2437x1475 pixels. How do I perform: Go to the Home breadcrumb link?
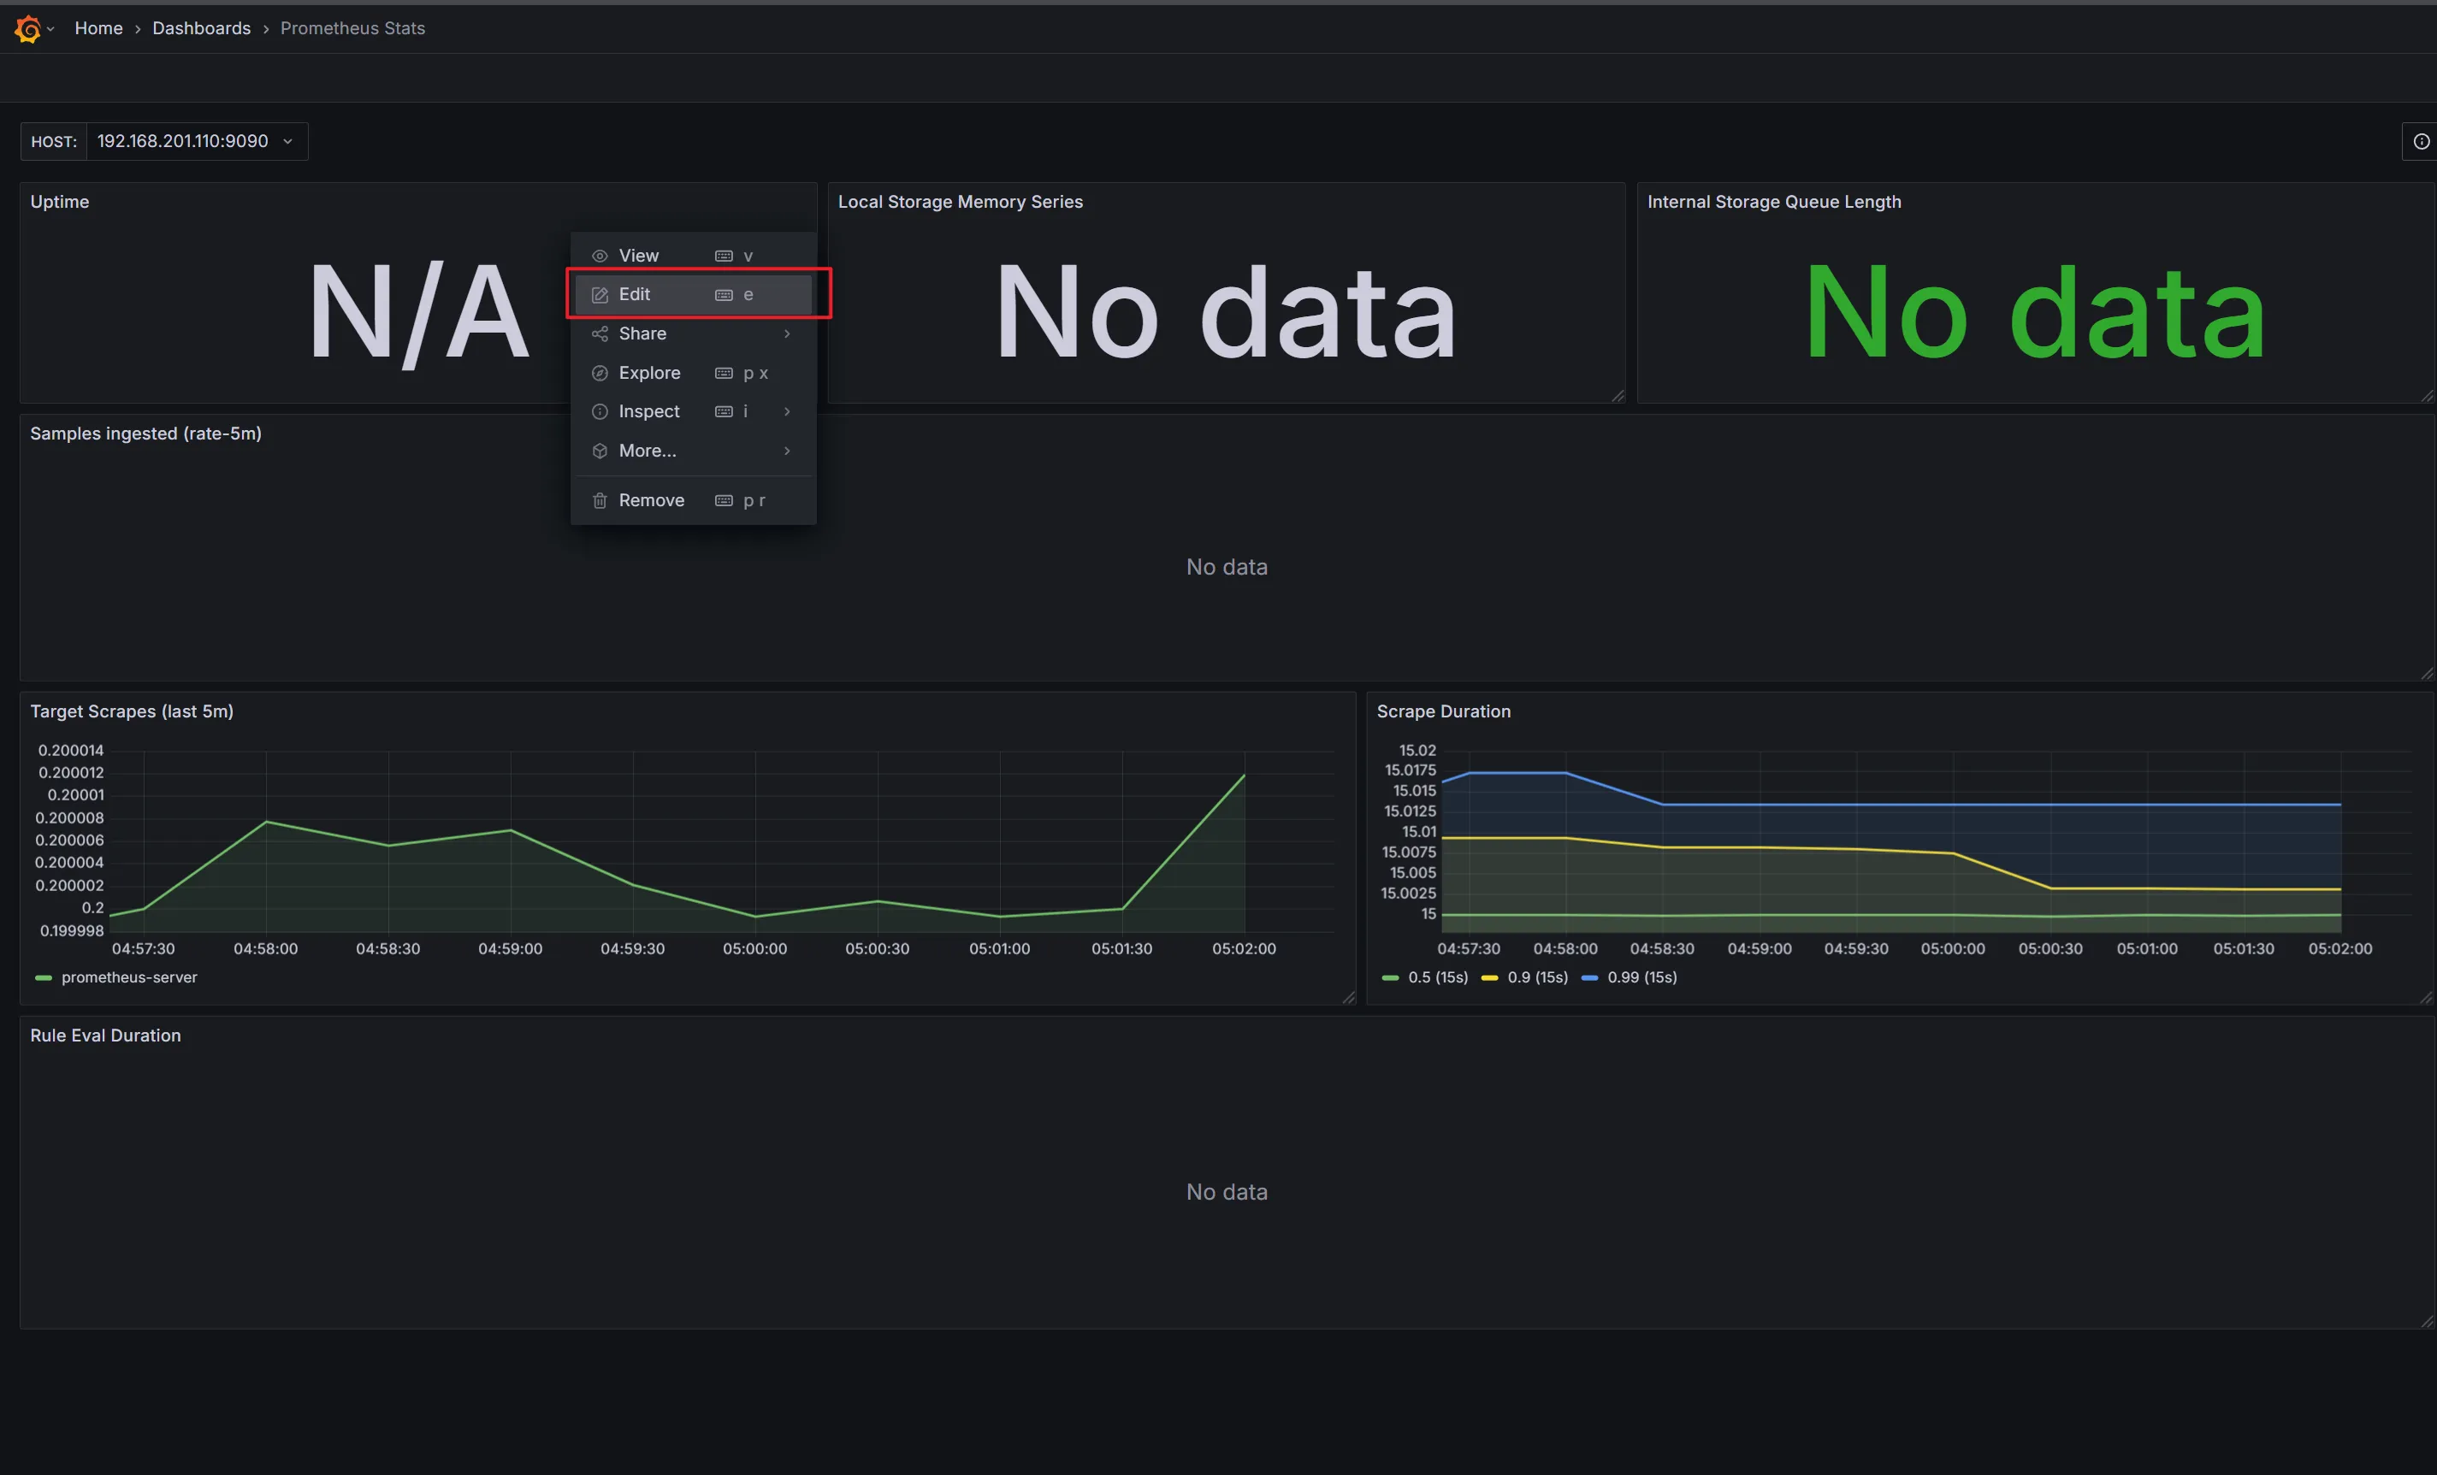coord(99,29)
